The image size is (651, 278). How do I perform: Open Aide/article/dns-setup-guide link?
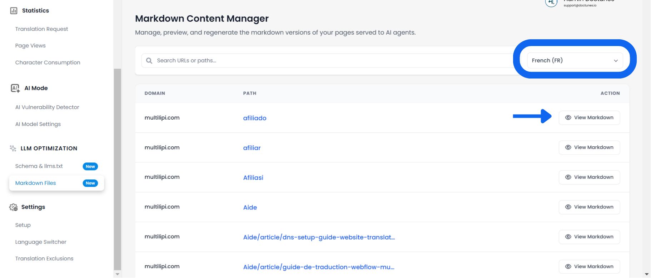[x=319, y=237]
